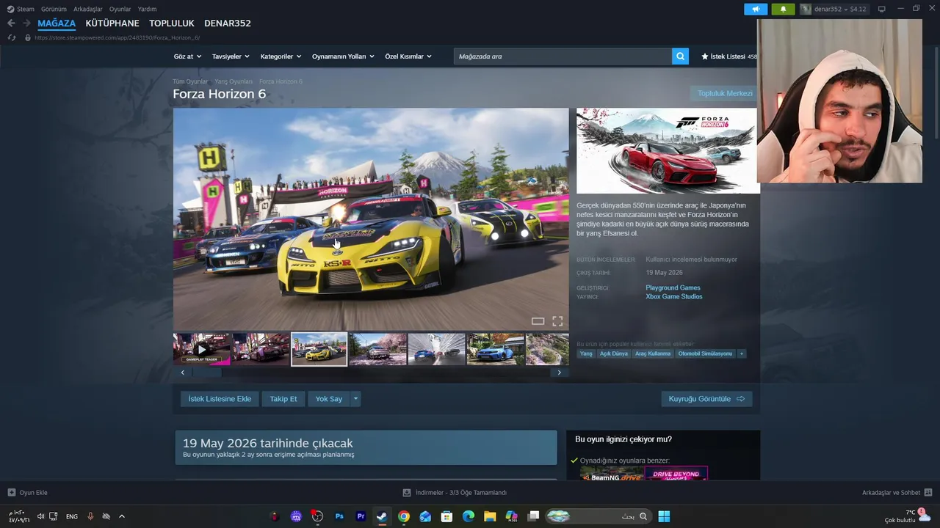Click the Takip Et button
Viewport: 940px width, 528px height.
(283, 399)
